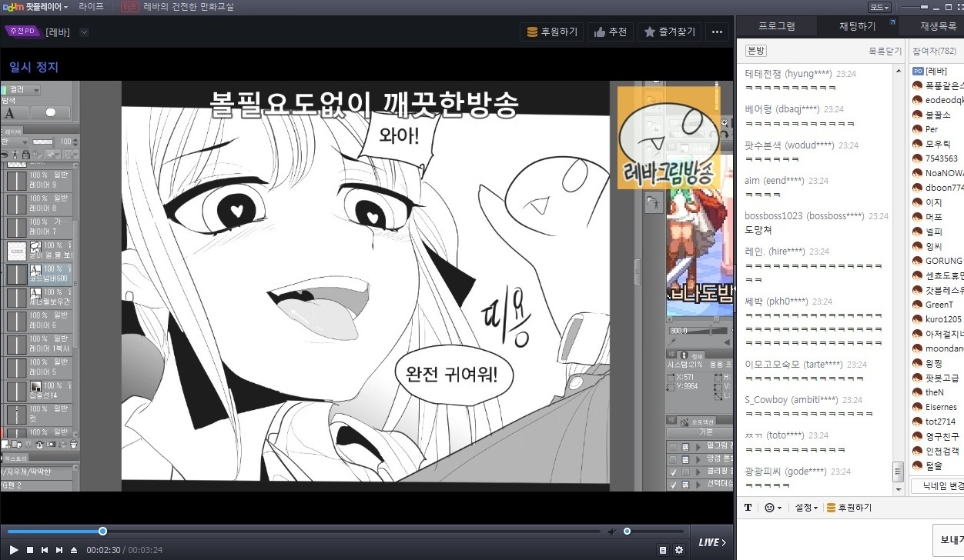Expand the emoticon smiley dropdown

pyautogui.click(x=772, y=508)
